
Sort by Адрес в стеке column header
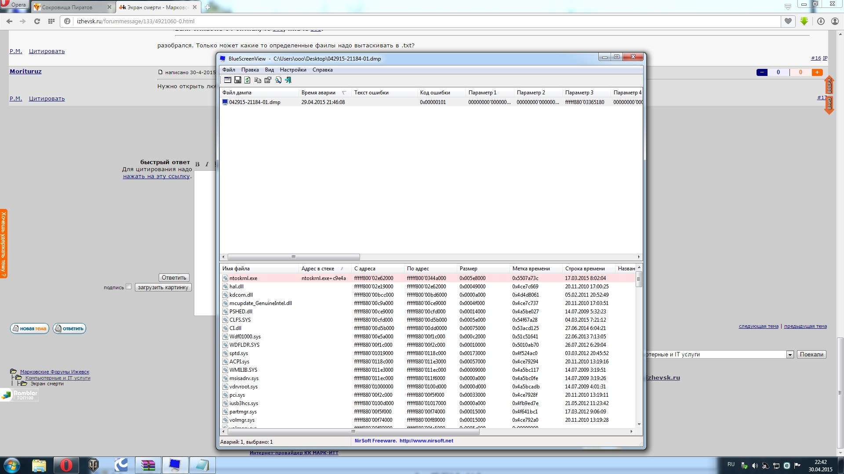coord(318,269)
